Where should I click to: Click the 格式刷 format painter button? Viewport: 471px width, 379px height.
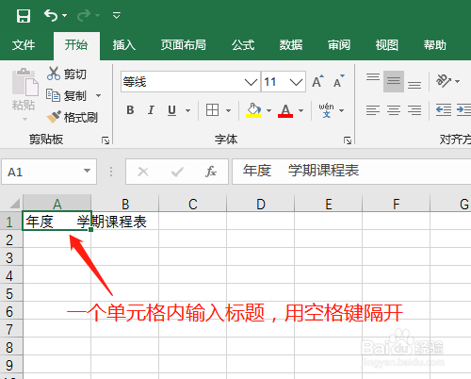[x=72, y=117]
